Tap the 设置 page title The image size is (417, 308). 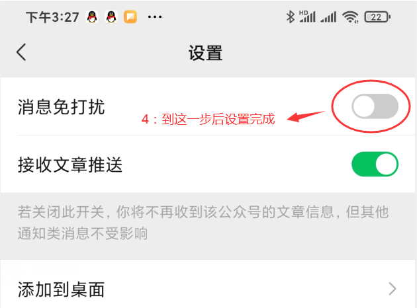(x=206, y=53)
